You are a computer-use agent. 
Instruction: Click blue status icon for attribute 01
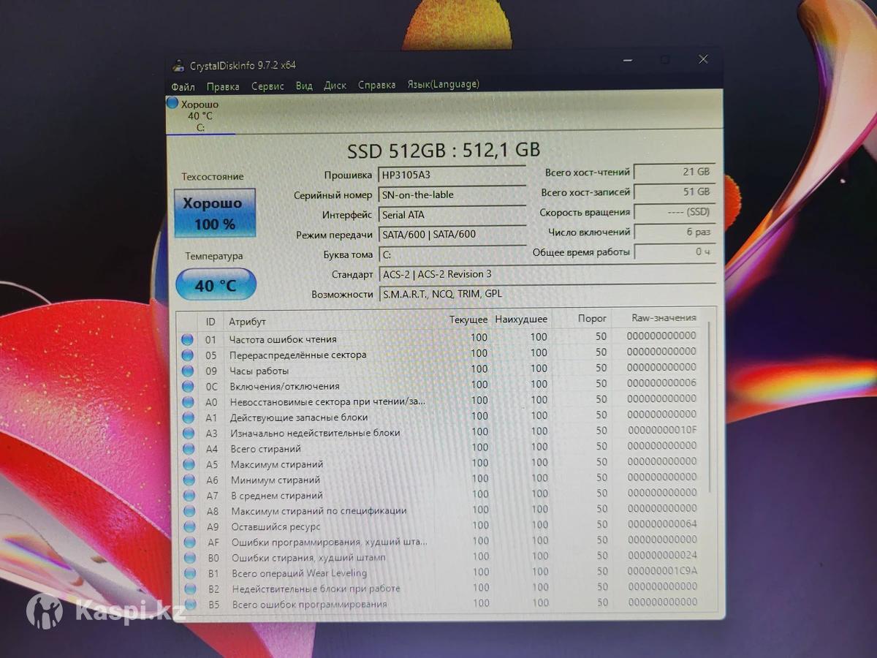188,339
